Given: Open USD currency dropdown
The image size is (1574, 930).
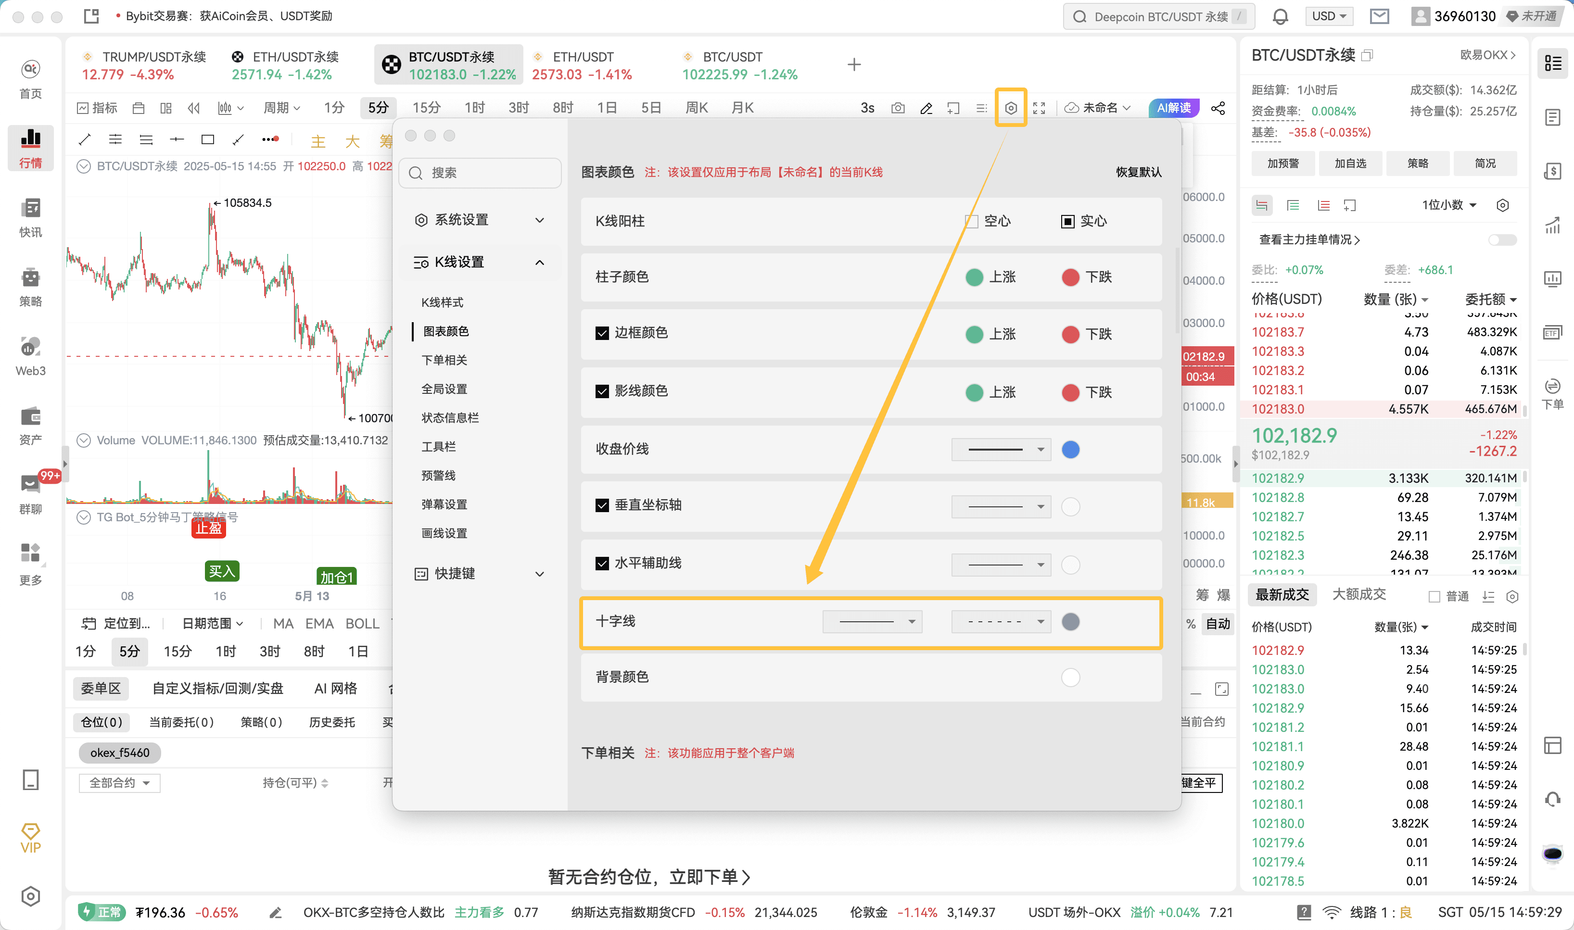Looking at the screenshot, I should tap(1330, 16).
